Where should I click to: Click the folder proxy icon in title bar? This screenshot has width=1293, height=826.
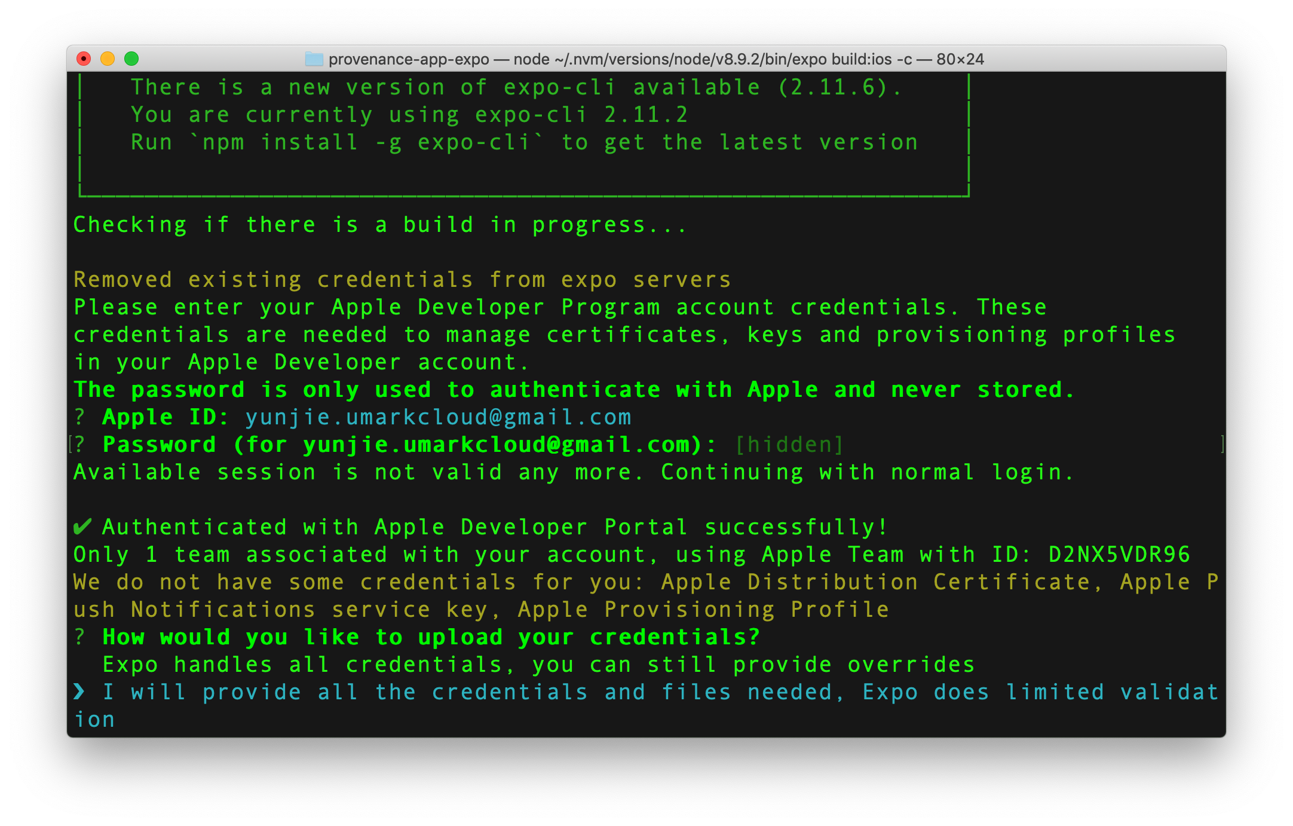[314, 59]
